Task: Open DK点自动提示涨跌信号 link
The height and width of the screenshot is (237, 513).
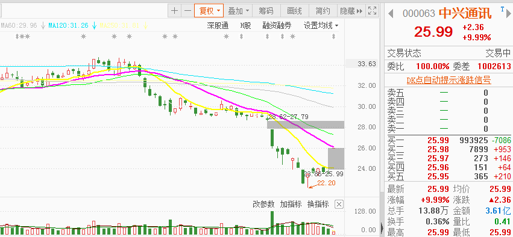Action: [x=448, y=81]
